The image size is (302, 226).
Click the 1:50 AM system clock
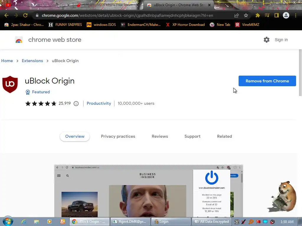(287, 222)
